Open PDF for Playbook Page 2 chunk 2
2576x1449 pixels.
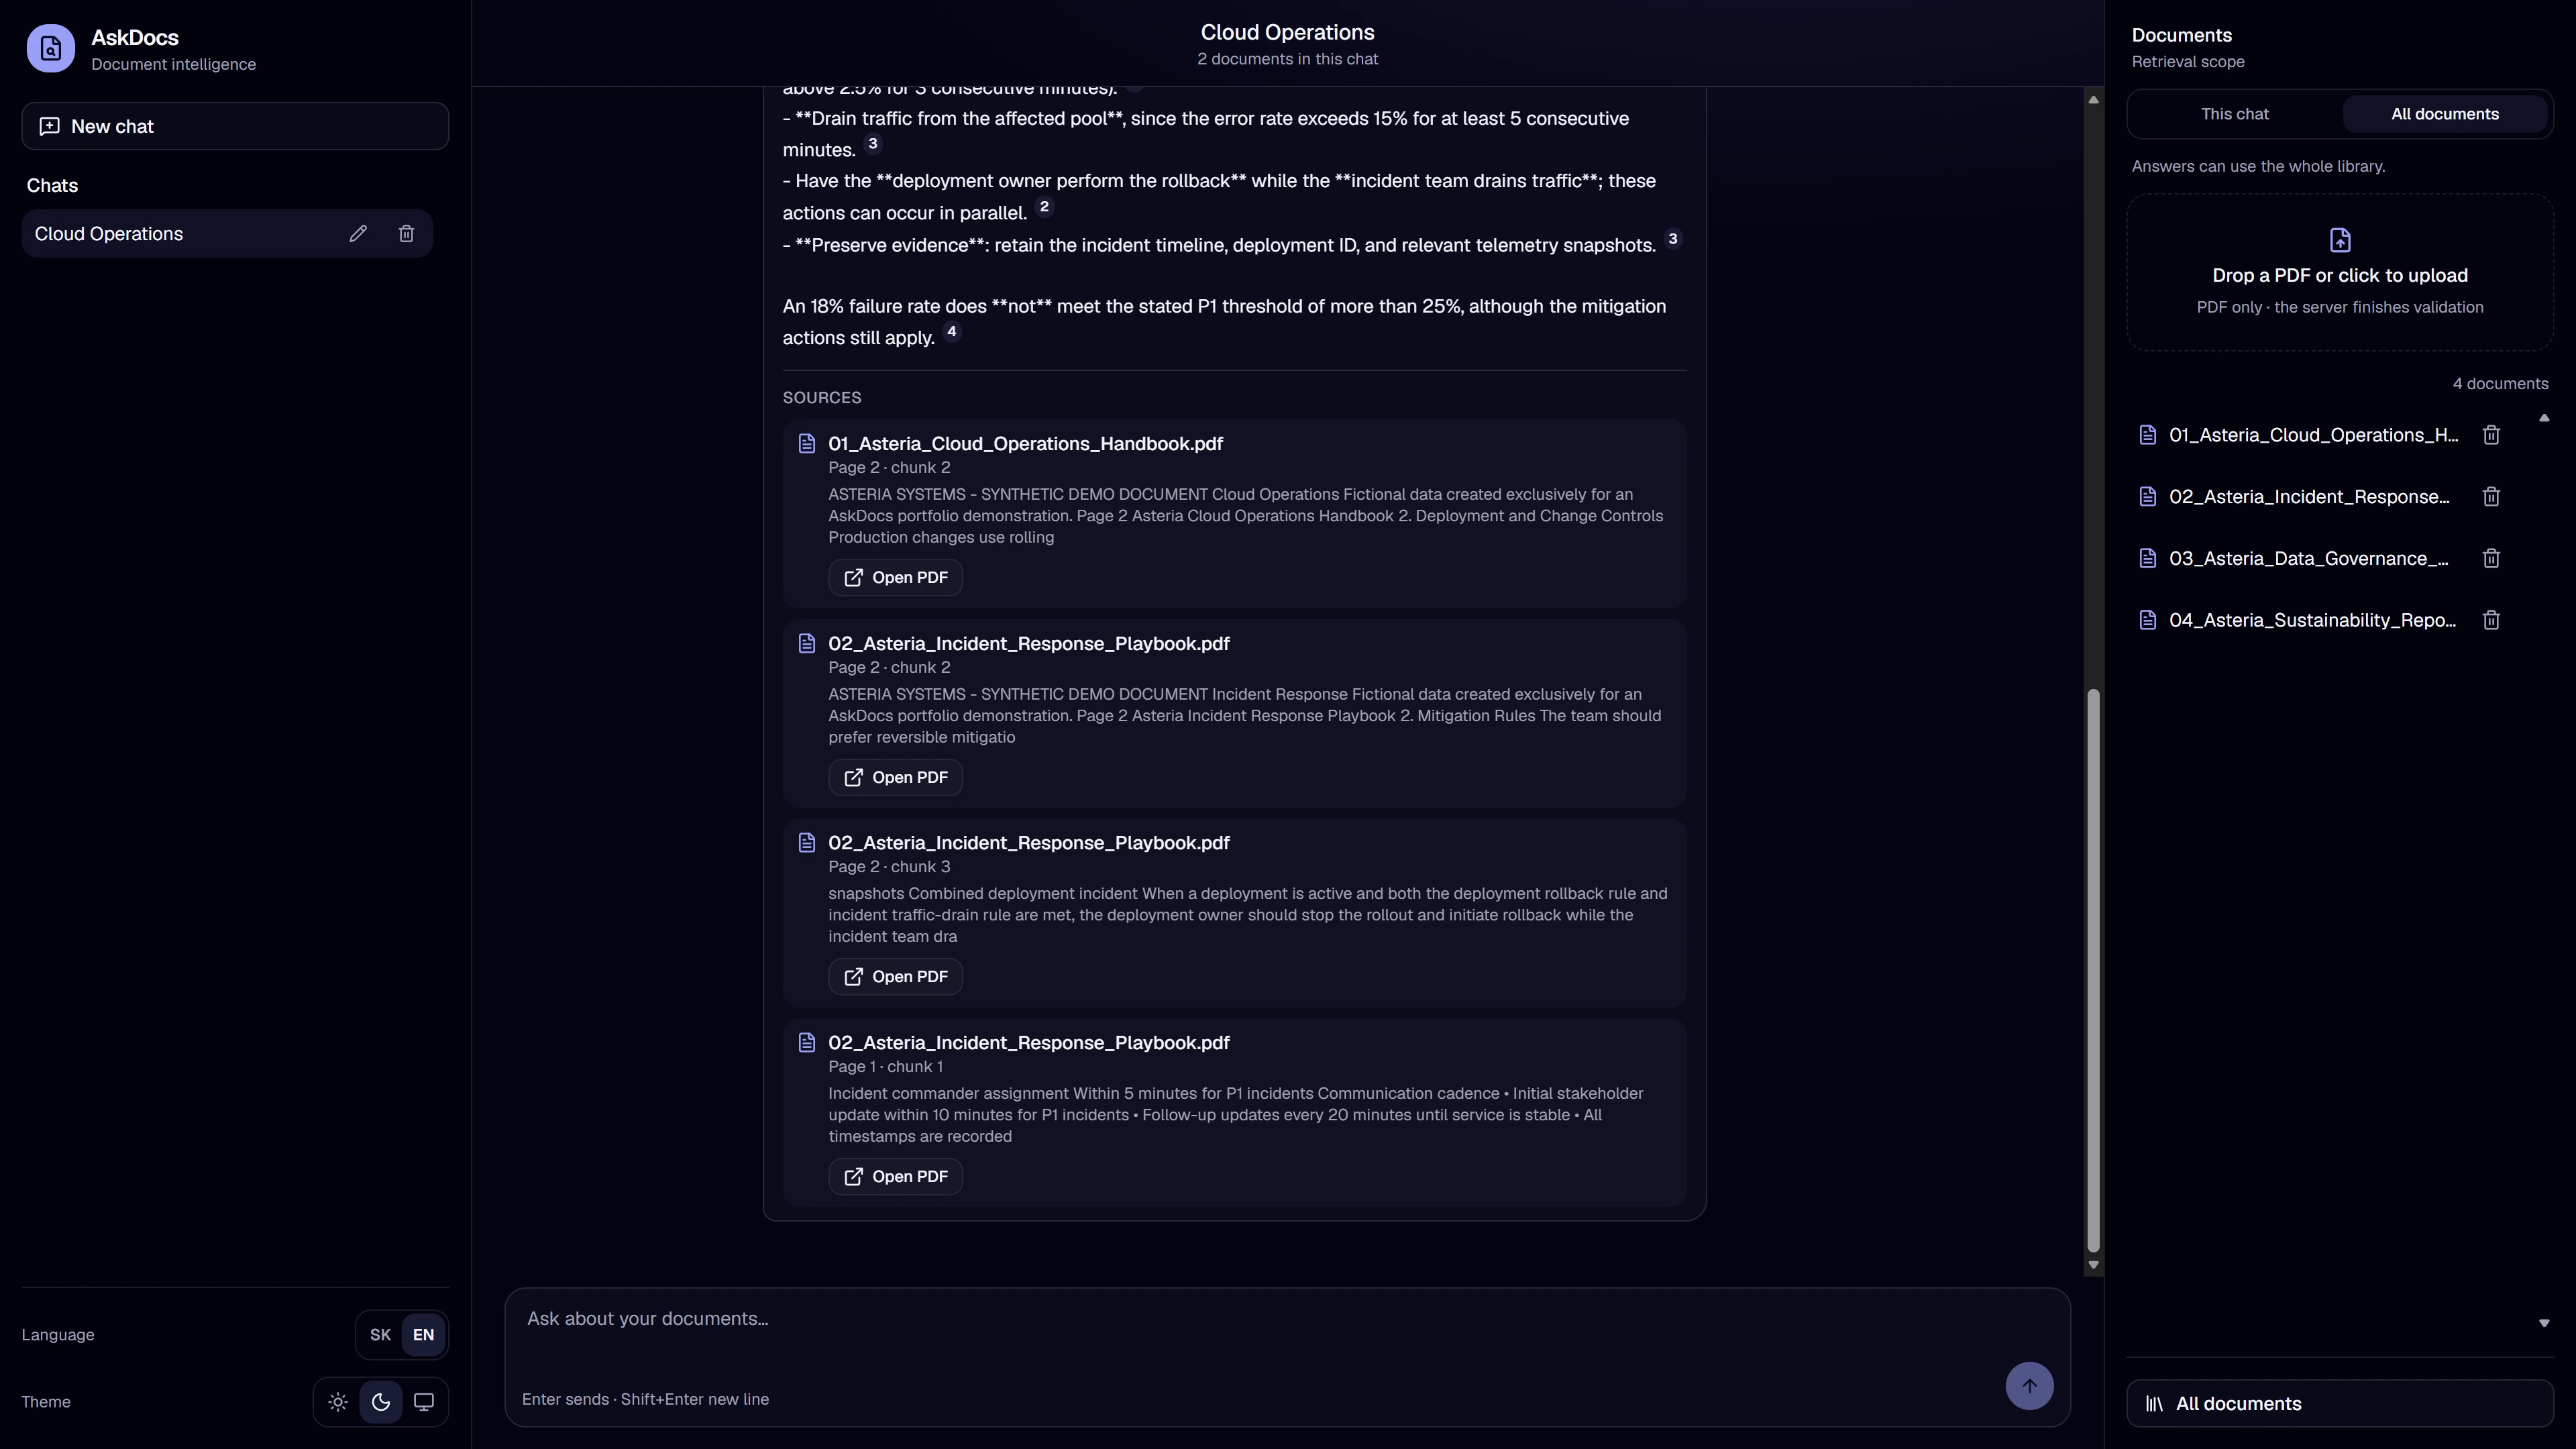(x=895, y=778)
